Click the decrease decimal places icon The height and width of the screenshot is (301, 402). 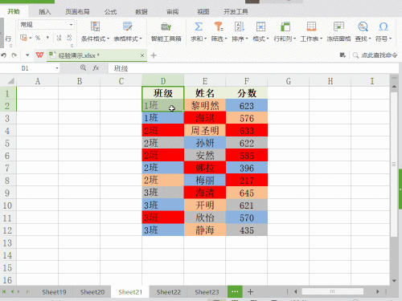point(69,38)
